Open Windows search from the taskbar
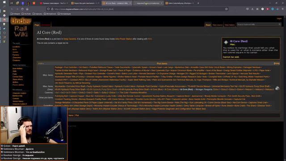The height and width of the screenshot is (161, 286). (x=4, y=7)
